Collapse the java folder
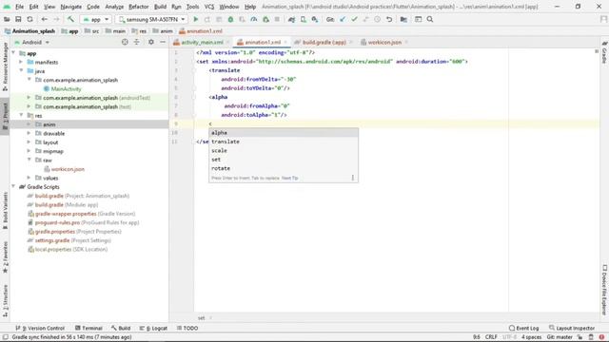Image resolution: width=609 pixels, height=342 pixels. point(21,71)
